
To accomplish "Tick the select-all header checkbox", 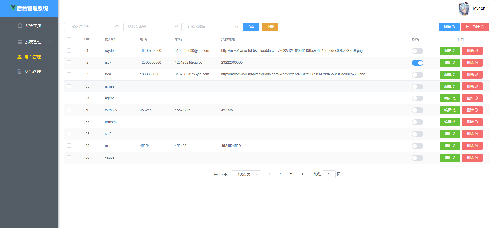I will point(69,39).
